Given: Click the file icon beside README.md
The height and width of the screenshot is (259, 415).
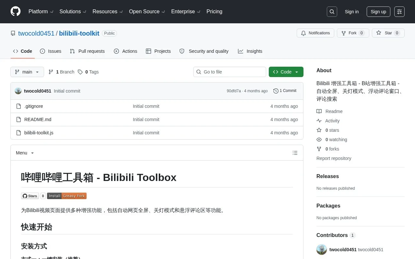Looking at the screenshot, I should [x=19, y=119].
